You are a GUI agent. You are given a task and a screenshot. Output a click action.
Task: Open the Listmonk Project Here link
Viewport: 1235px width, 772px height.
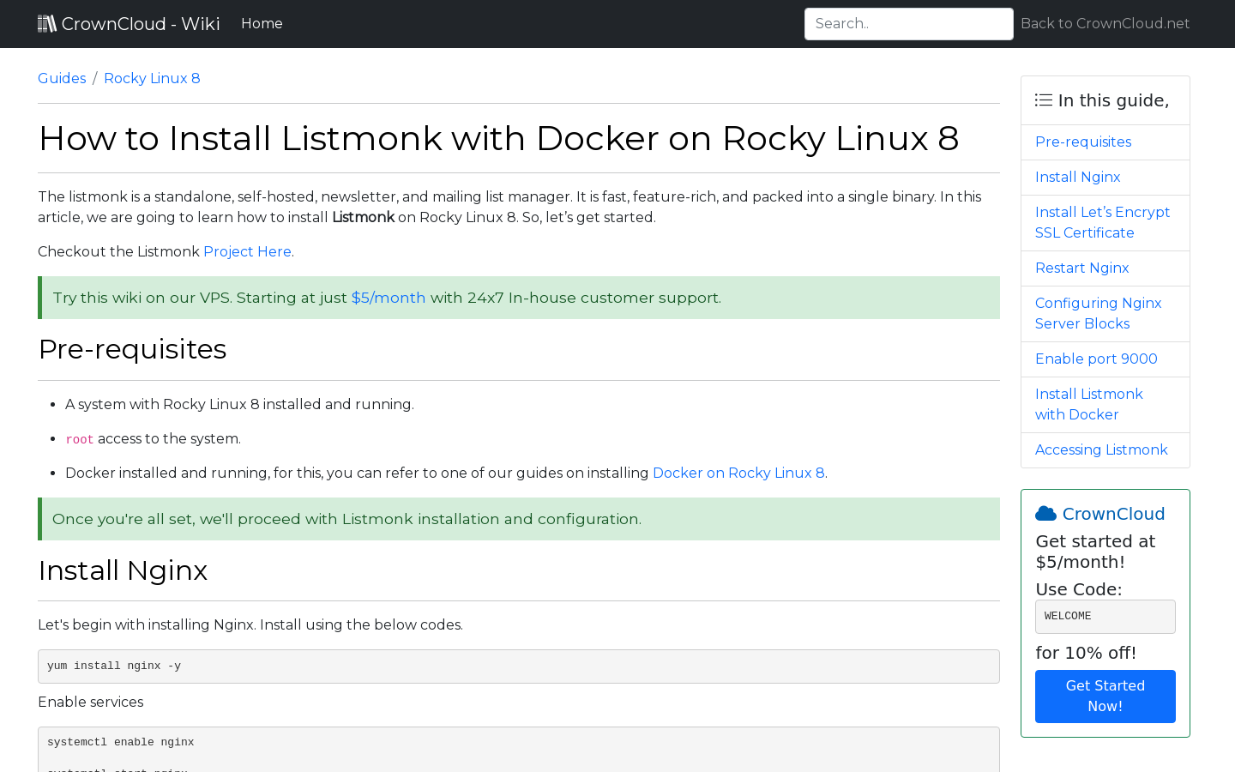pos(247,251)
